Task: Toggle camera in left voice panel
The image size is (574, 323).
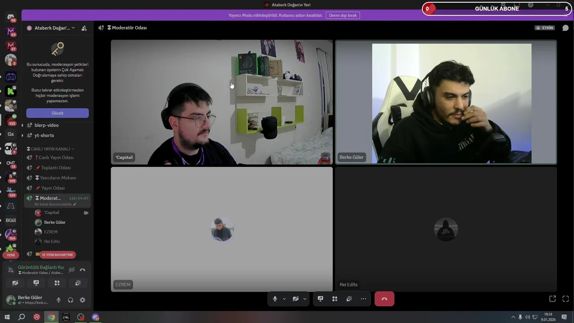Action: tap(15, 283)
